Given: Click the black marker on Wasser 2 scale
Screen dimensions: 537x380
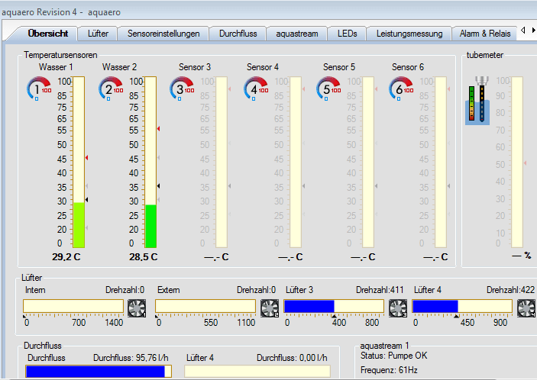Looking at the screenshot, I should tap(159, 185).
